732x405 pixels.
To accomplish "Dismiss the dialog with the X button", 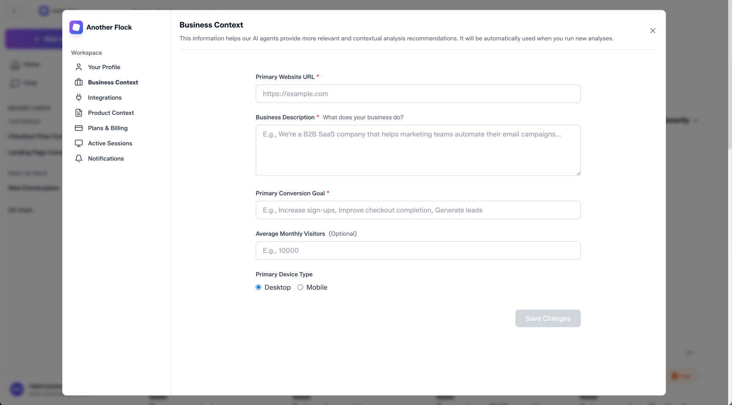I will [653, 30].
